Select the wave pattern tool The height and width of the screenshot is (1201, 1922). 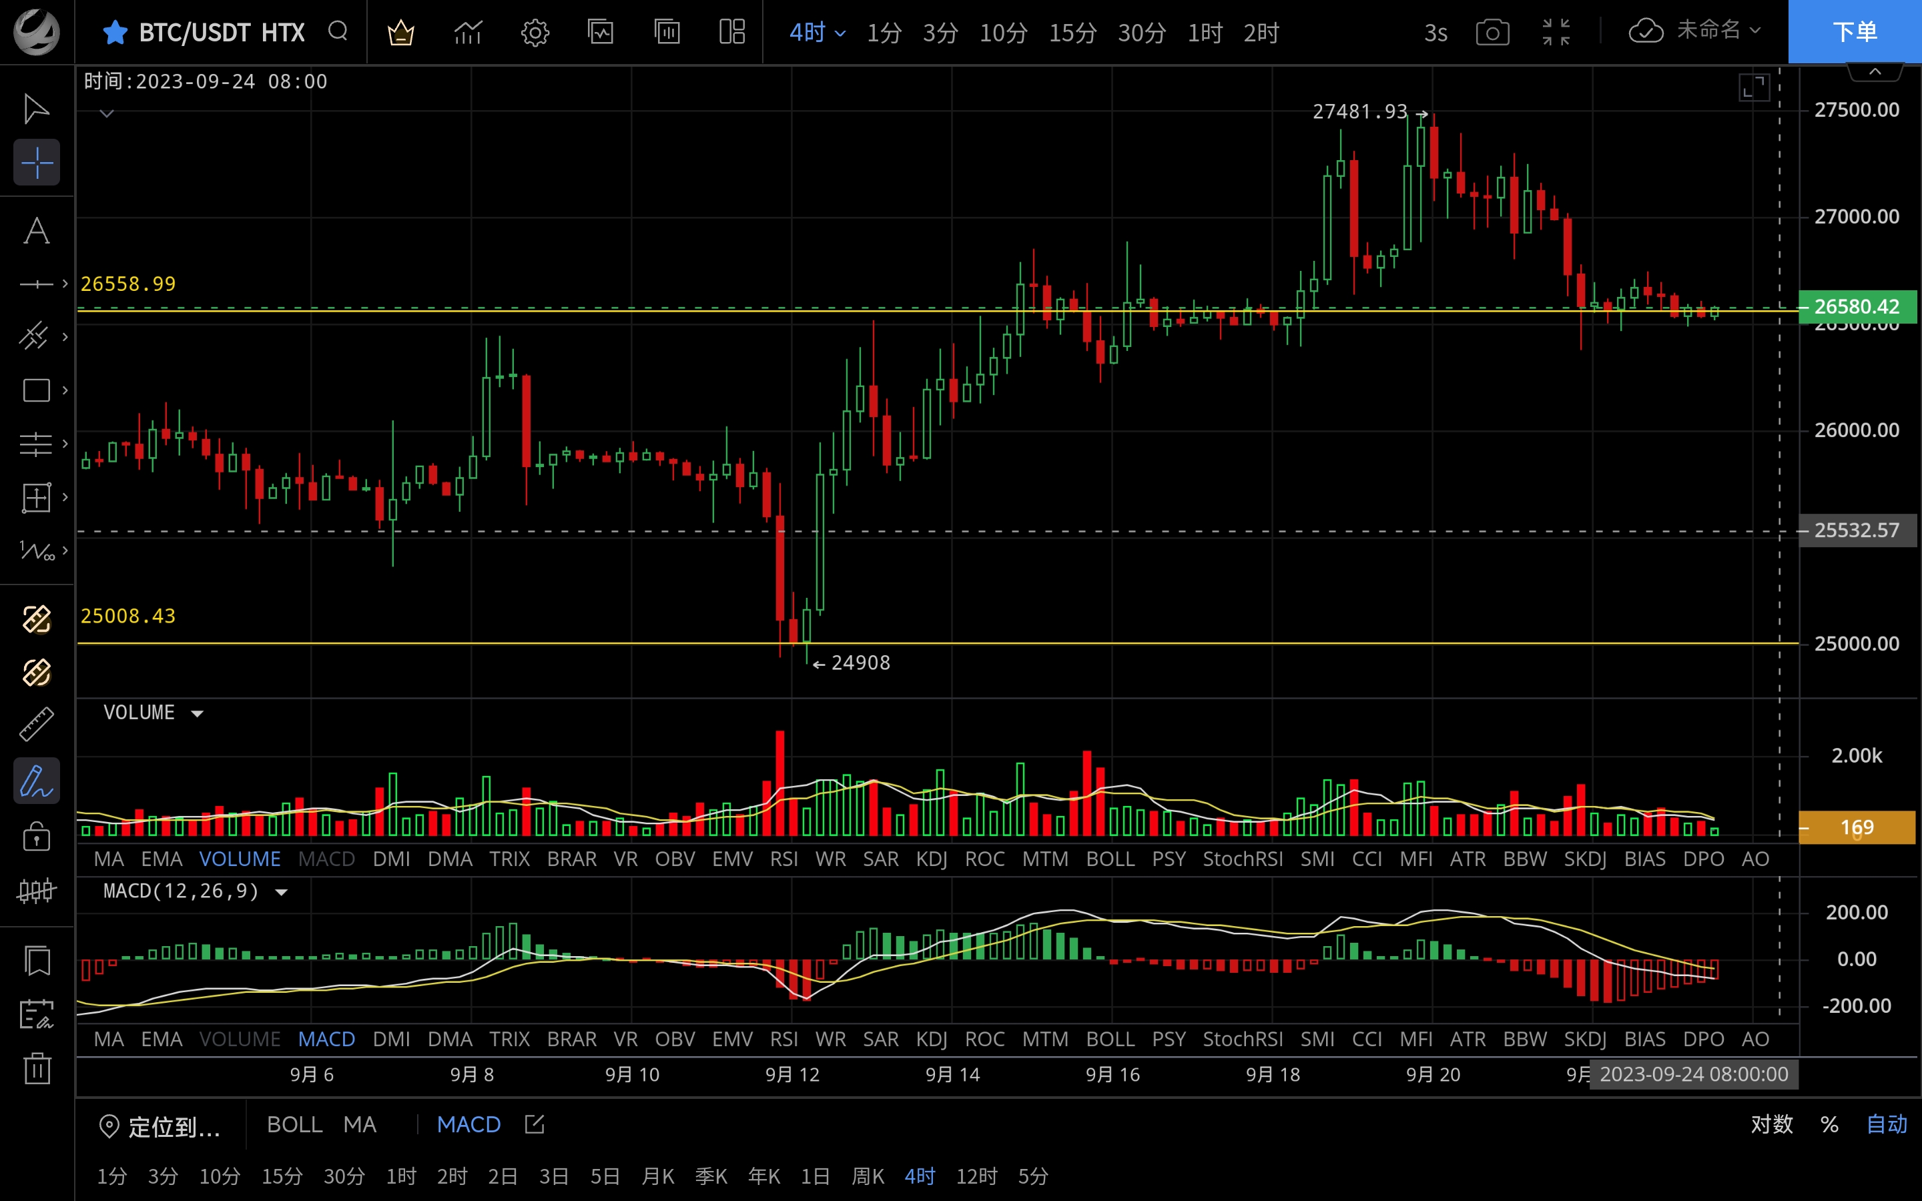(x=37, y=550)
